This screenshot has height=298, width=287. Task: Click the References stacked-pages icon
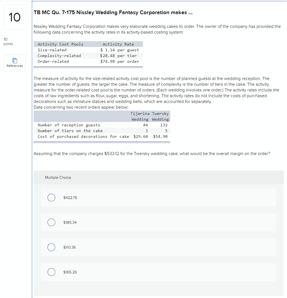(15, 60)
